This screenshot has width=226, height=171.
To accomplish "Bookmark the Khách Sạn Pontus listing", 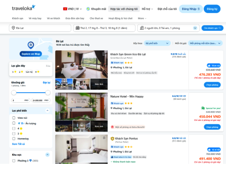I will click(x=104, y=138).
